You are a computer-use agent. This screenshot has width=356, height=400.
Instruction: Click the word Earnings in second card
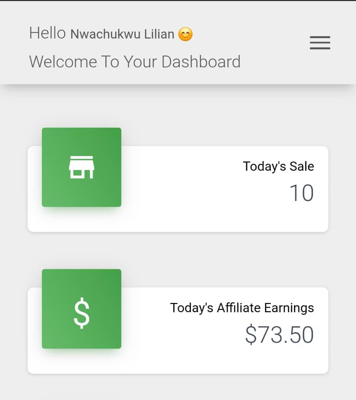(289, 308)
